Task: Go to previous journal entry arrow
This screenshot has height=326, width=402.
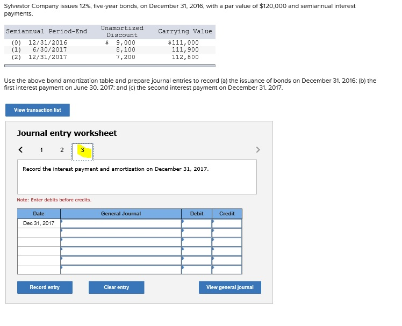Action: tap(21, 150)
